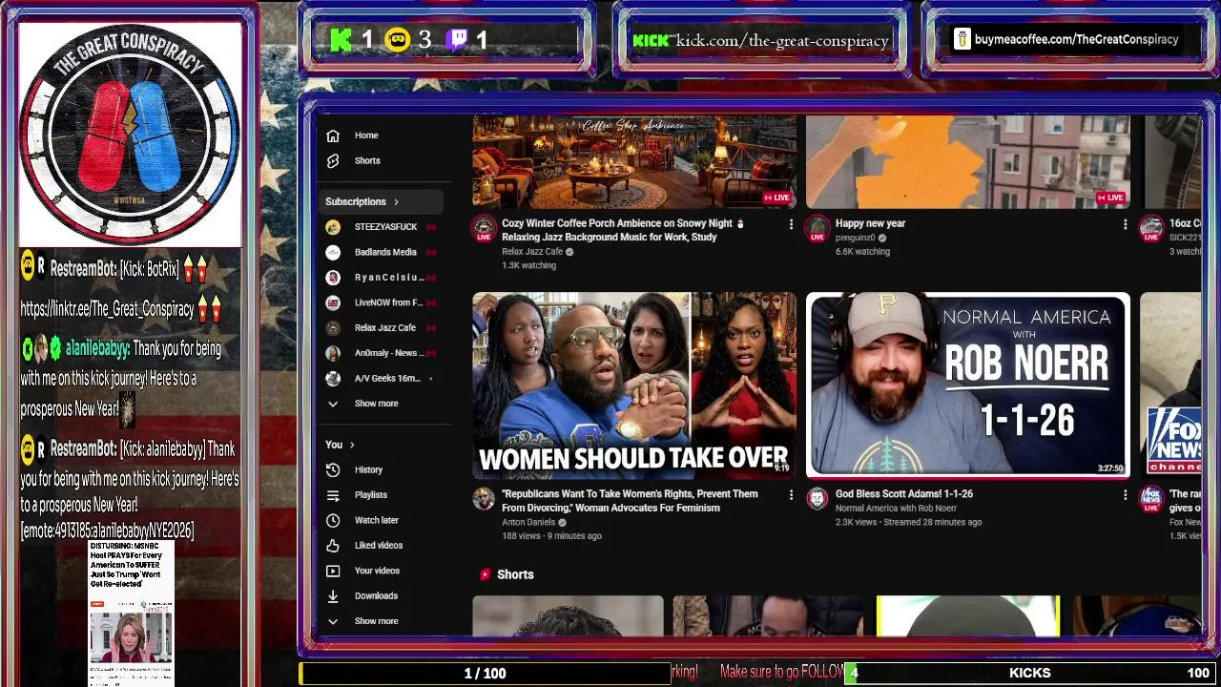
Task: Open Normal America with Rob Noerr channel link
Action: [896, 509]
